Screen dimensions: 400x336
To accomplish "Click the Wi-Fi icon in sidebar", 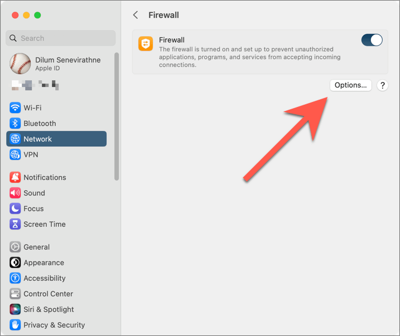I will point(15,108).
